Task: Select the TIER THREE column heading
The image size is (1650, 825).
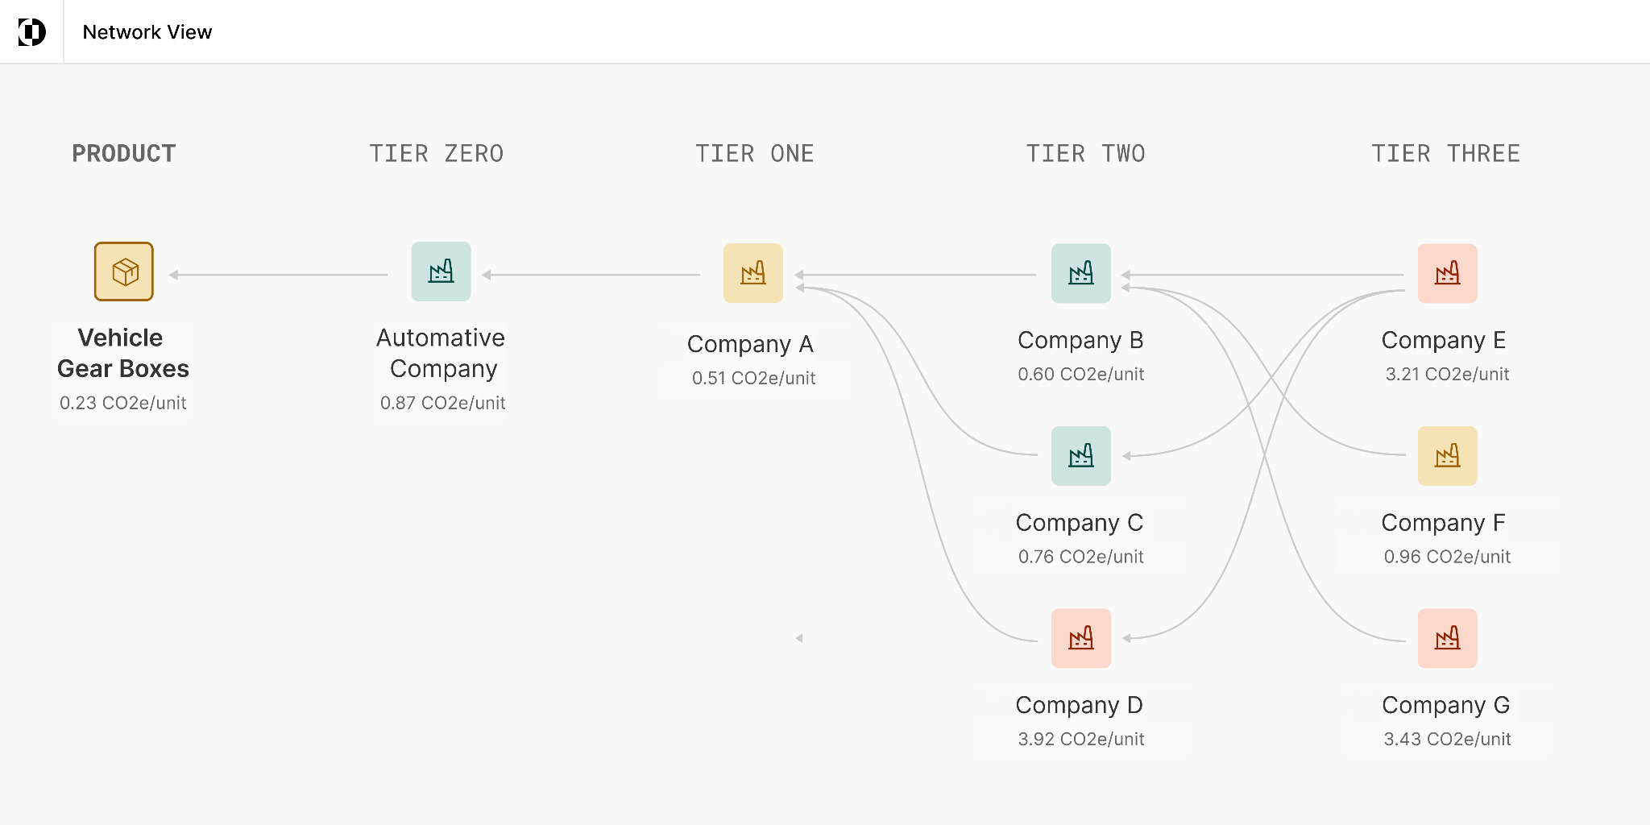Action: (1445, 154)
